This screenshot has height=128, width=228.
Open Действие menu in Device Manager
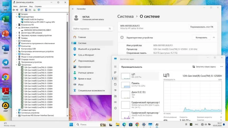click(23, 6)
